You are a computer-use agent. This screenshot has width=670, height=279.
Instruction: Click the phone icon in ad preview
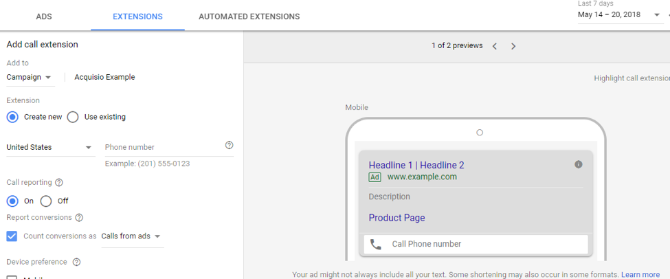click(375, 244)
